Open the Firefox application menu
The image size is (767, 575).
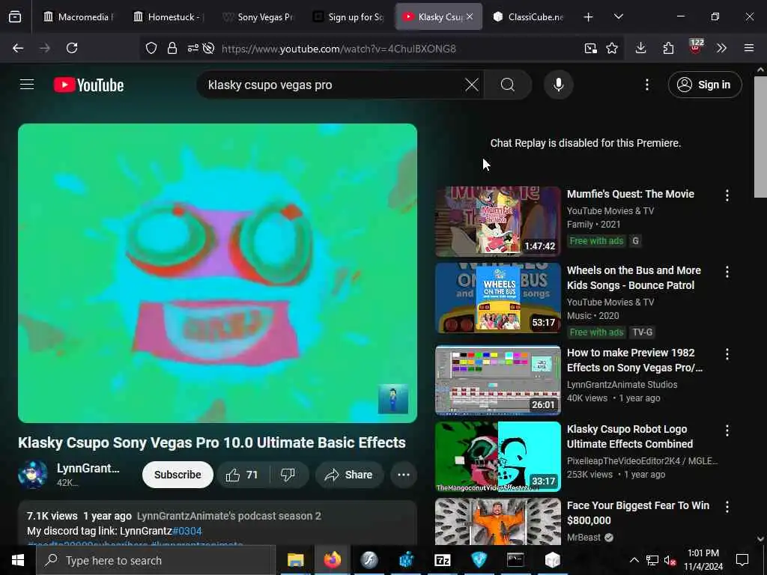[749, 48]
